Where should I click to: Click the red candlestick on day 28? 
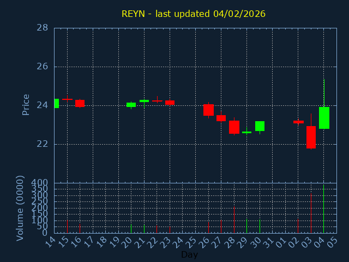pos(234,127)
